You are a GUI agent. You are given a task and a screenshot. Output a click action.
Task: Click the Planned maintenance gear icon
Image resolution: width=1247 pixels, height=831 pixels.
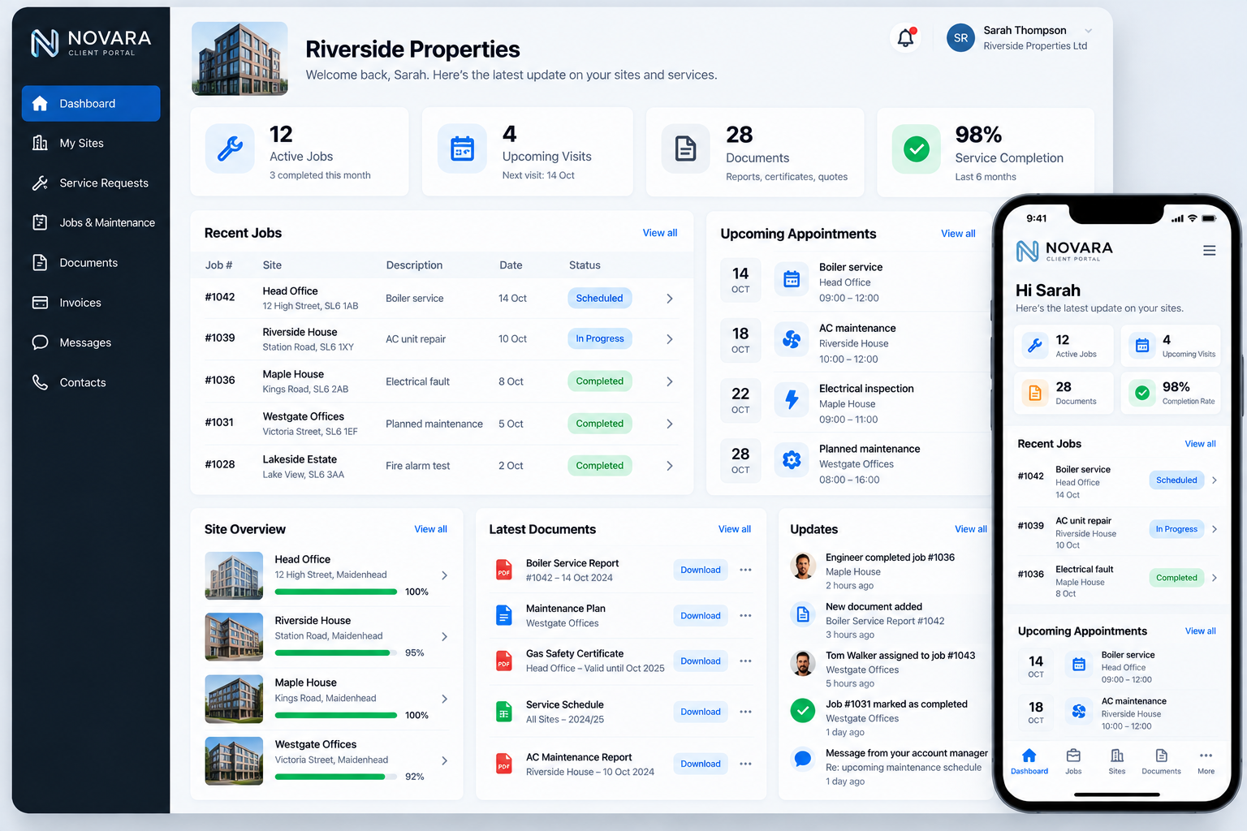792,460
